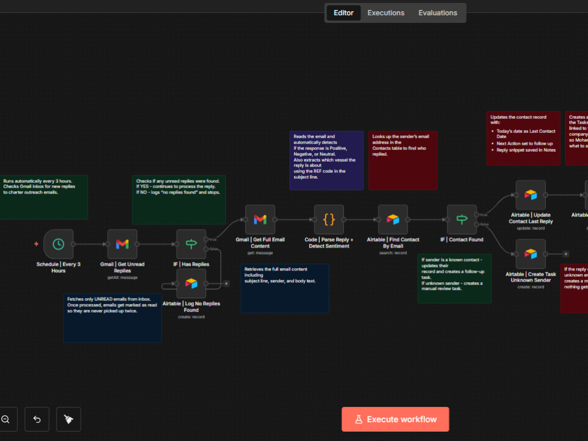Select the IF Contact Found node
The height and width of the screenshot is (441, 588).
462,219
